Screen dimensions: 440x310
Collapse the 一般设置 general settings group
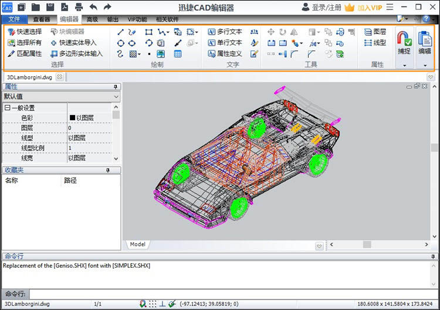[7, 108]
